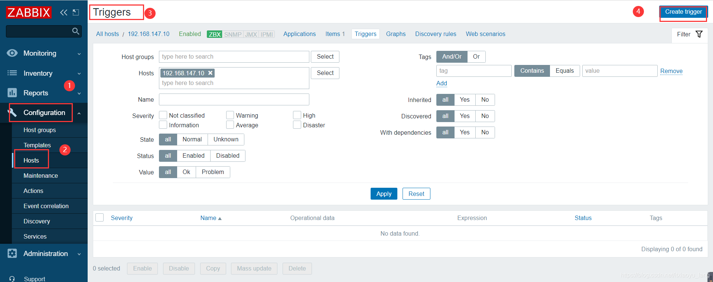This screenshot has width=713, height=282.
Task: Click the Administration gear icon
Action: pyautogui.click(x=12, y=253)
